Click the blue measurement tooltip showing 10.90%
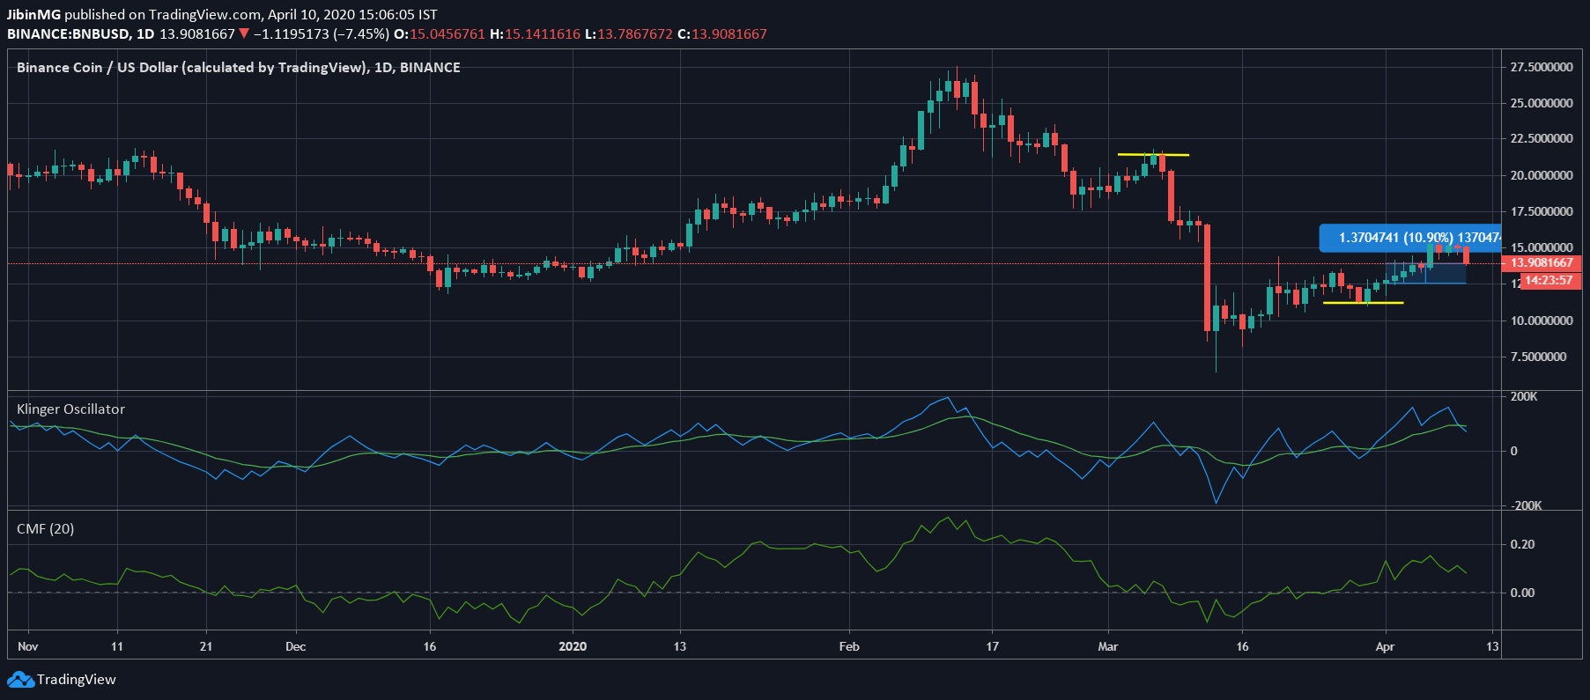Screen dimensions: 1590x700 pos(1409,238)
